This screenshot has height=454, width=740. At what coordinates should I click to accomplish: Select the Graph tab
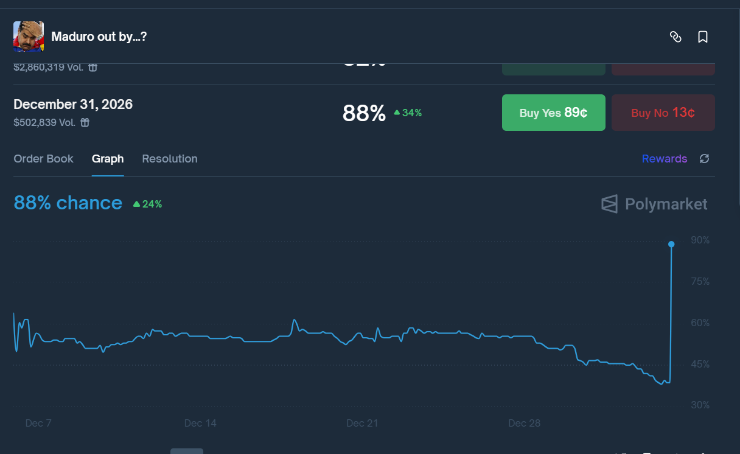(108, 159)
